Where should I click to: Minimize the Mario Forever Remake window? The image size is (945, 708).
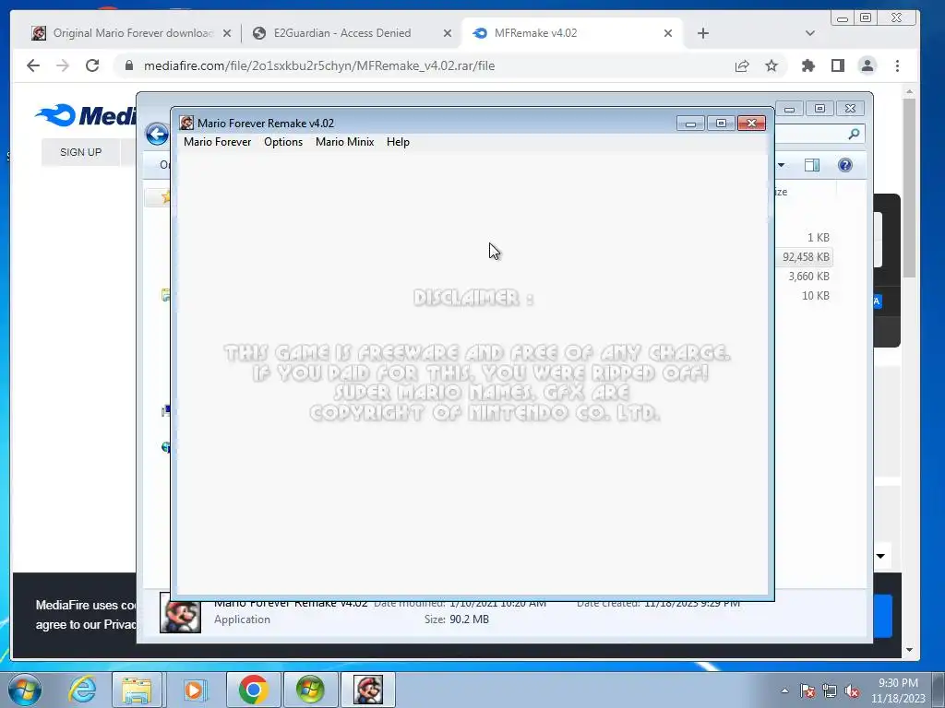[x=690, y=124]
